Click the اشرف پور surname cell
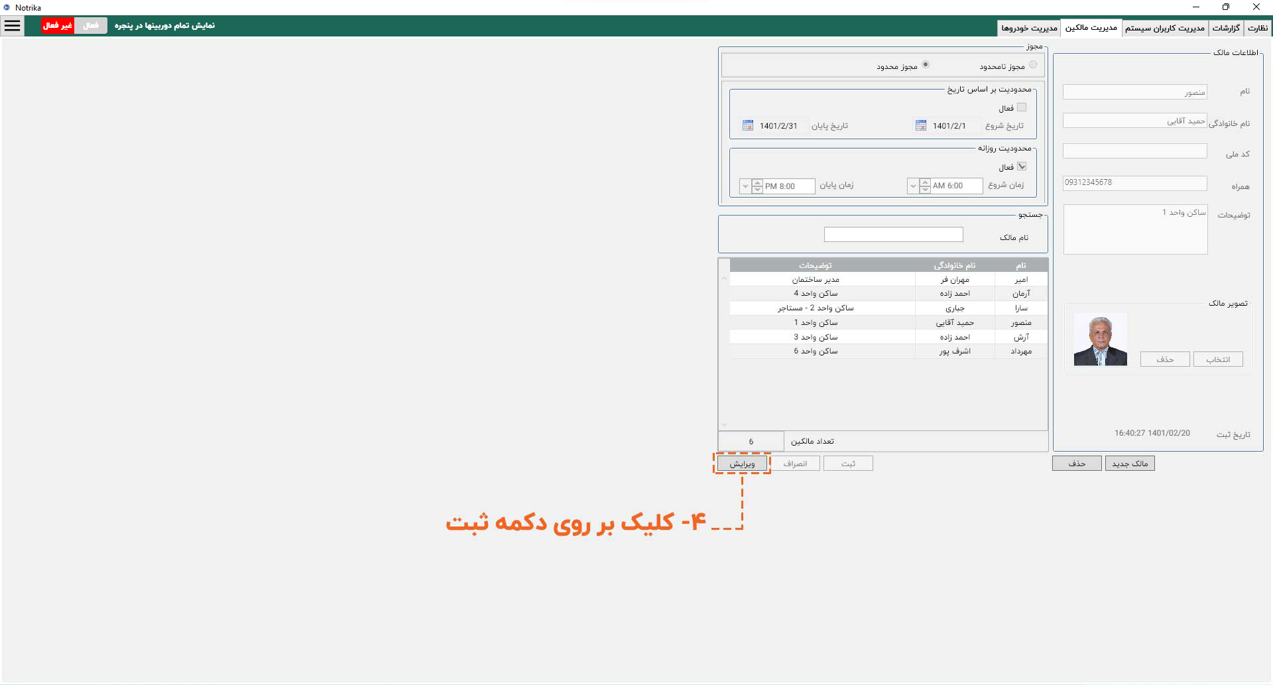The width and height of the screenshot is (1273, 685). pos(955,351)
